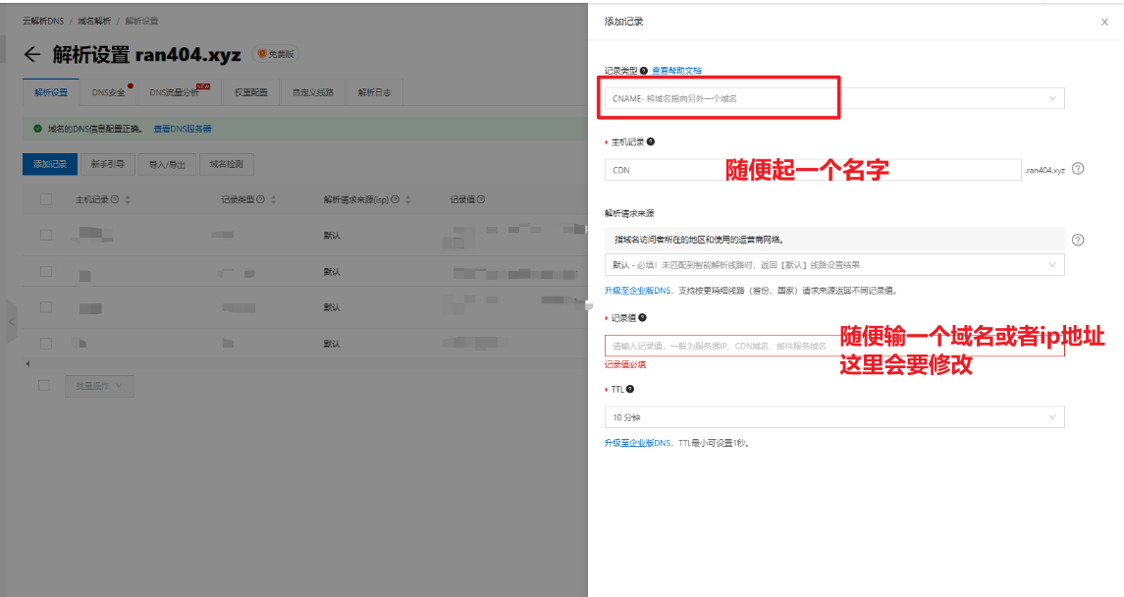The width and height of the screenshot is (1124, 597).
Task: Click sort arrows on 主机记录 table column
Action: [128, 199]
